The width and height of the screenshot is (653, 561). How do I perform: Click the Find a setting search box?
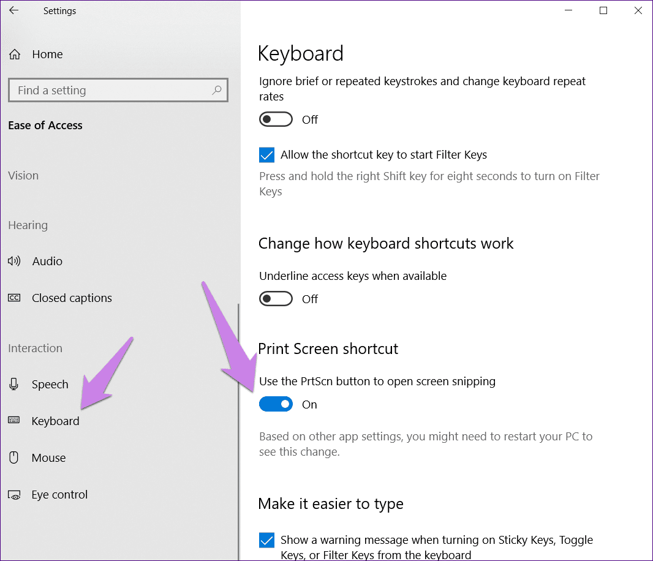point(118,90)
